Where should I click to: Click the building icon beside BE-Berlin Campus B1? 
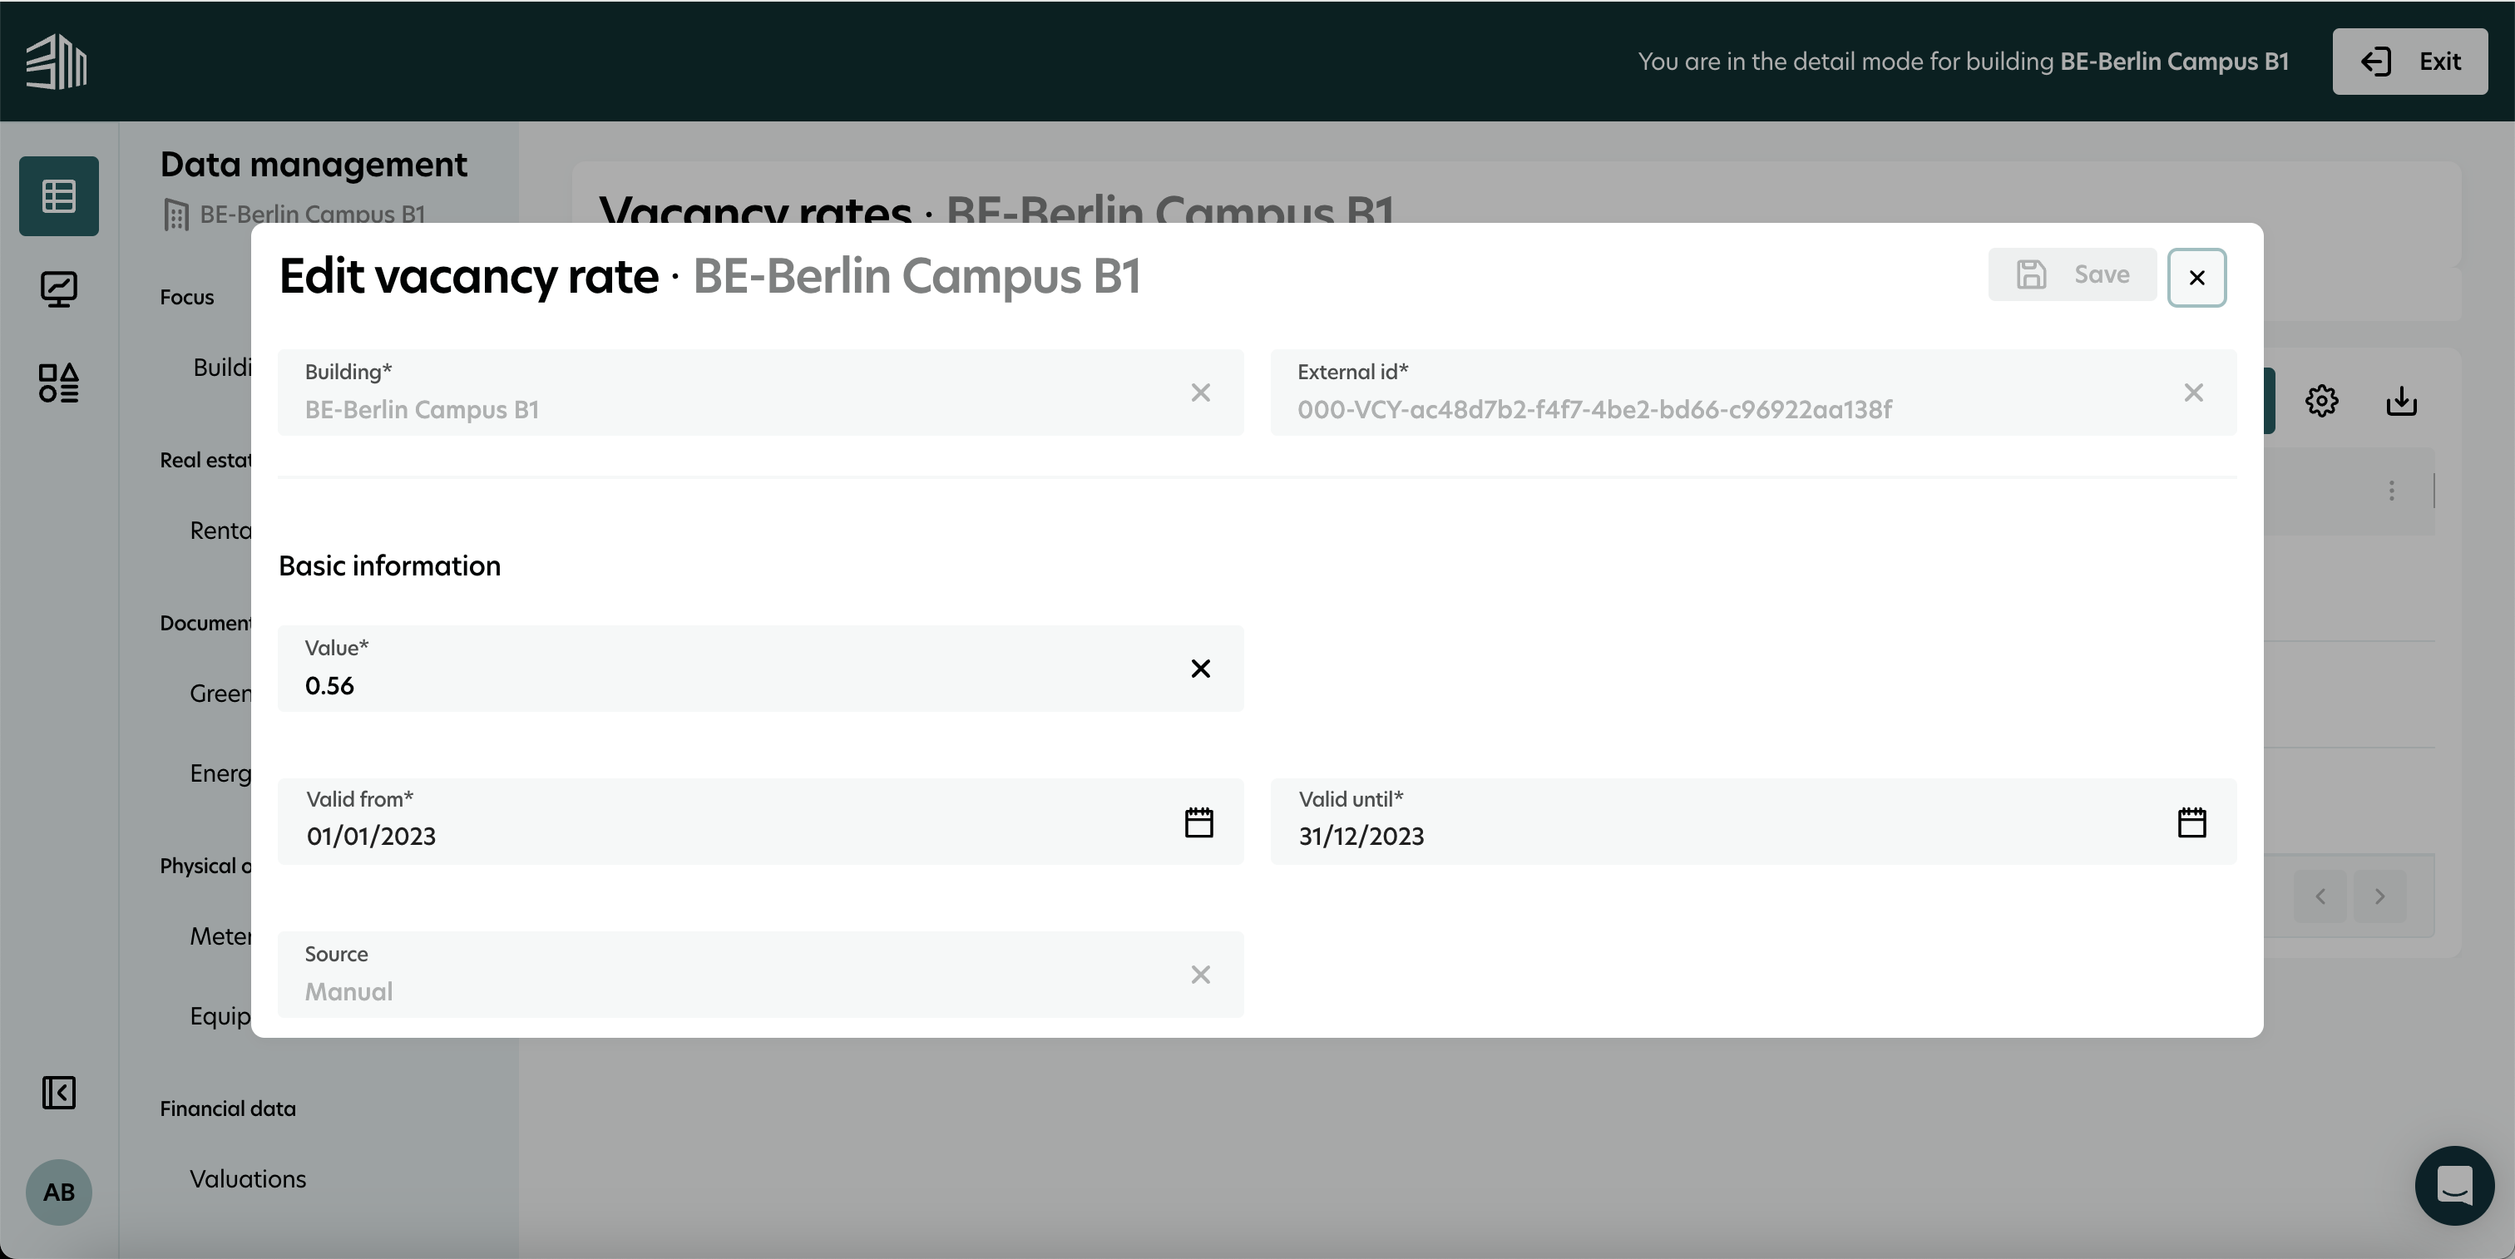tap(175, 215)
